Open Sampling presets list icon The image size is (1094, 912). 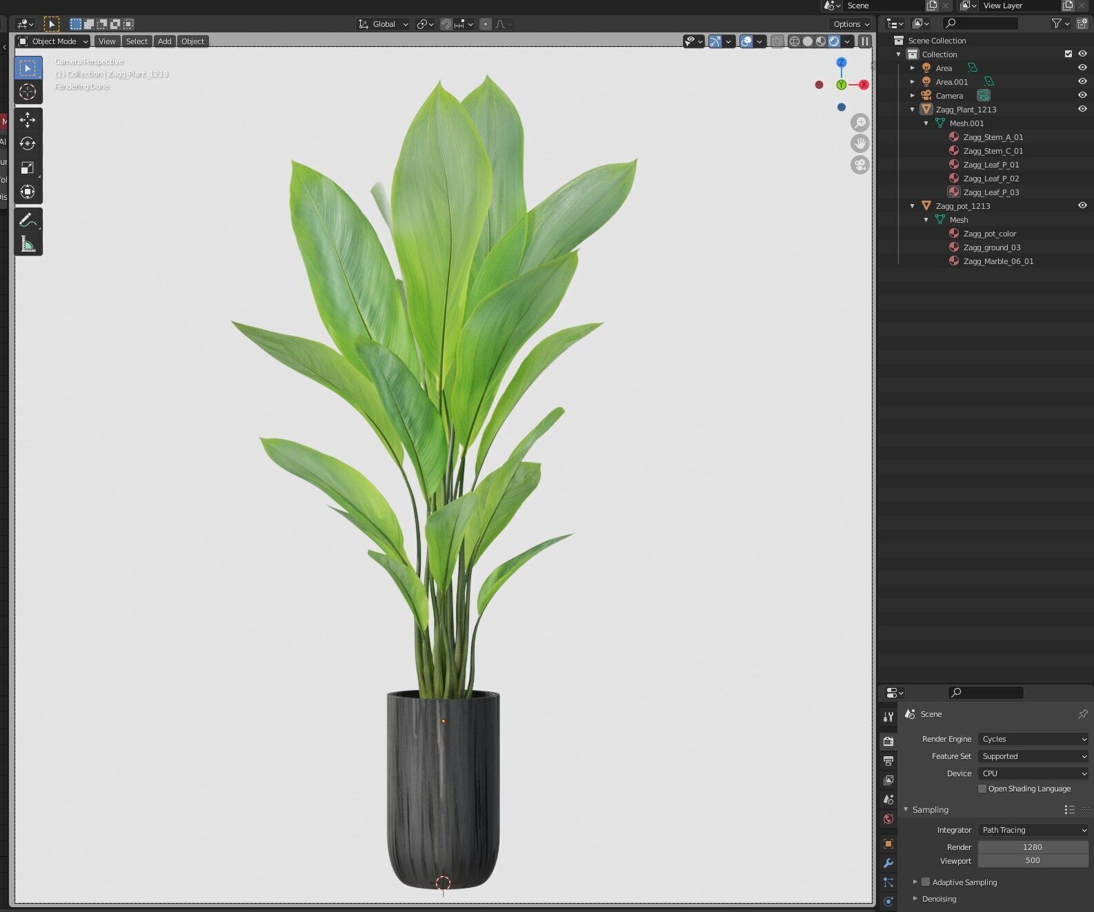click(x=1069, y=810)
